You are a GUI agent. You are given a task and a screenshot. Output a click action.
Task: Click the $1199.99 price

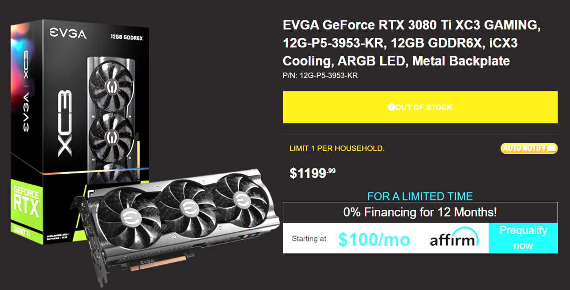(x=313, y=173)
